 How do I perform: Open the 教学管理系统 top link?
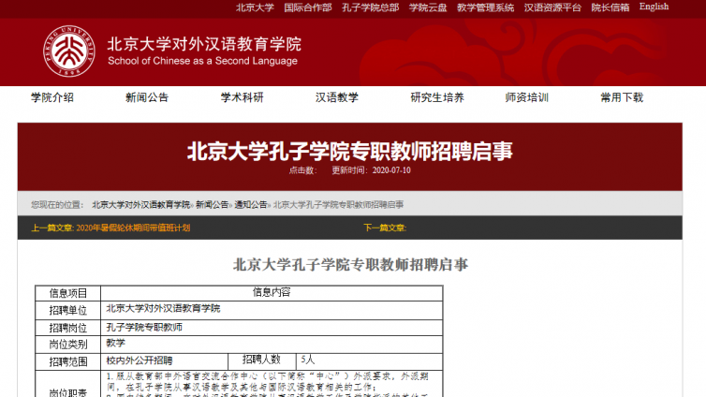tap(485, 7)
